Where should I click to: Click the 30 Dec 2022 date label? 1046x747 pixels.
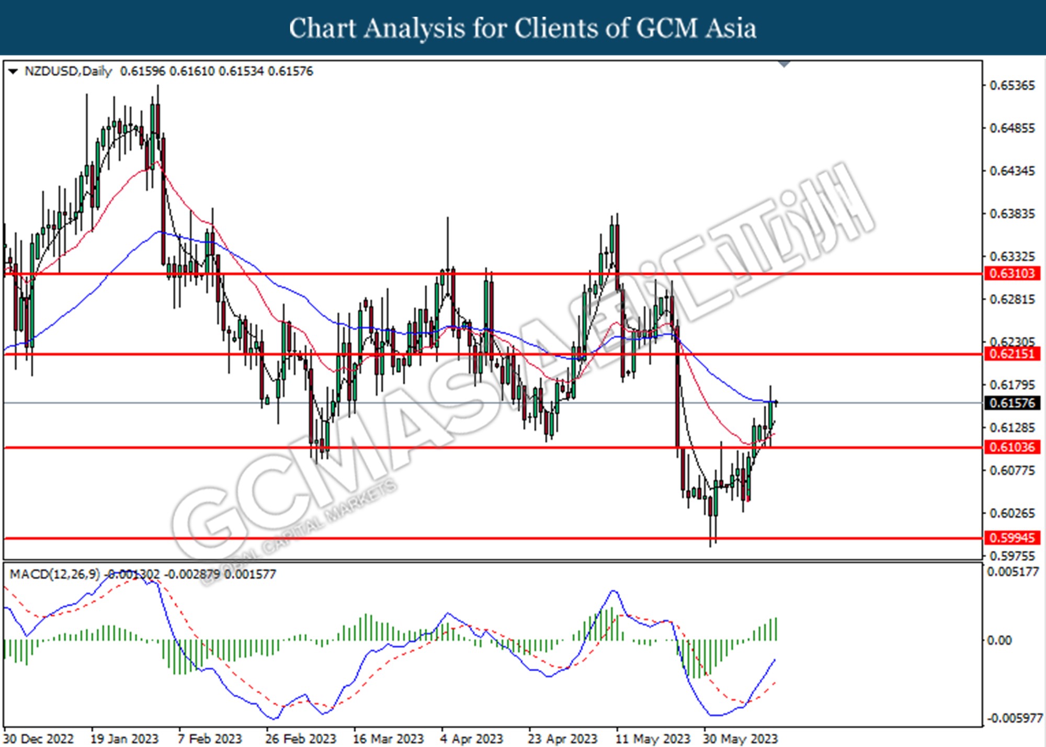pos(39,739)
